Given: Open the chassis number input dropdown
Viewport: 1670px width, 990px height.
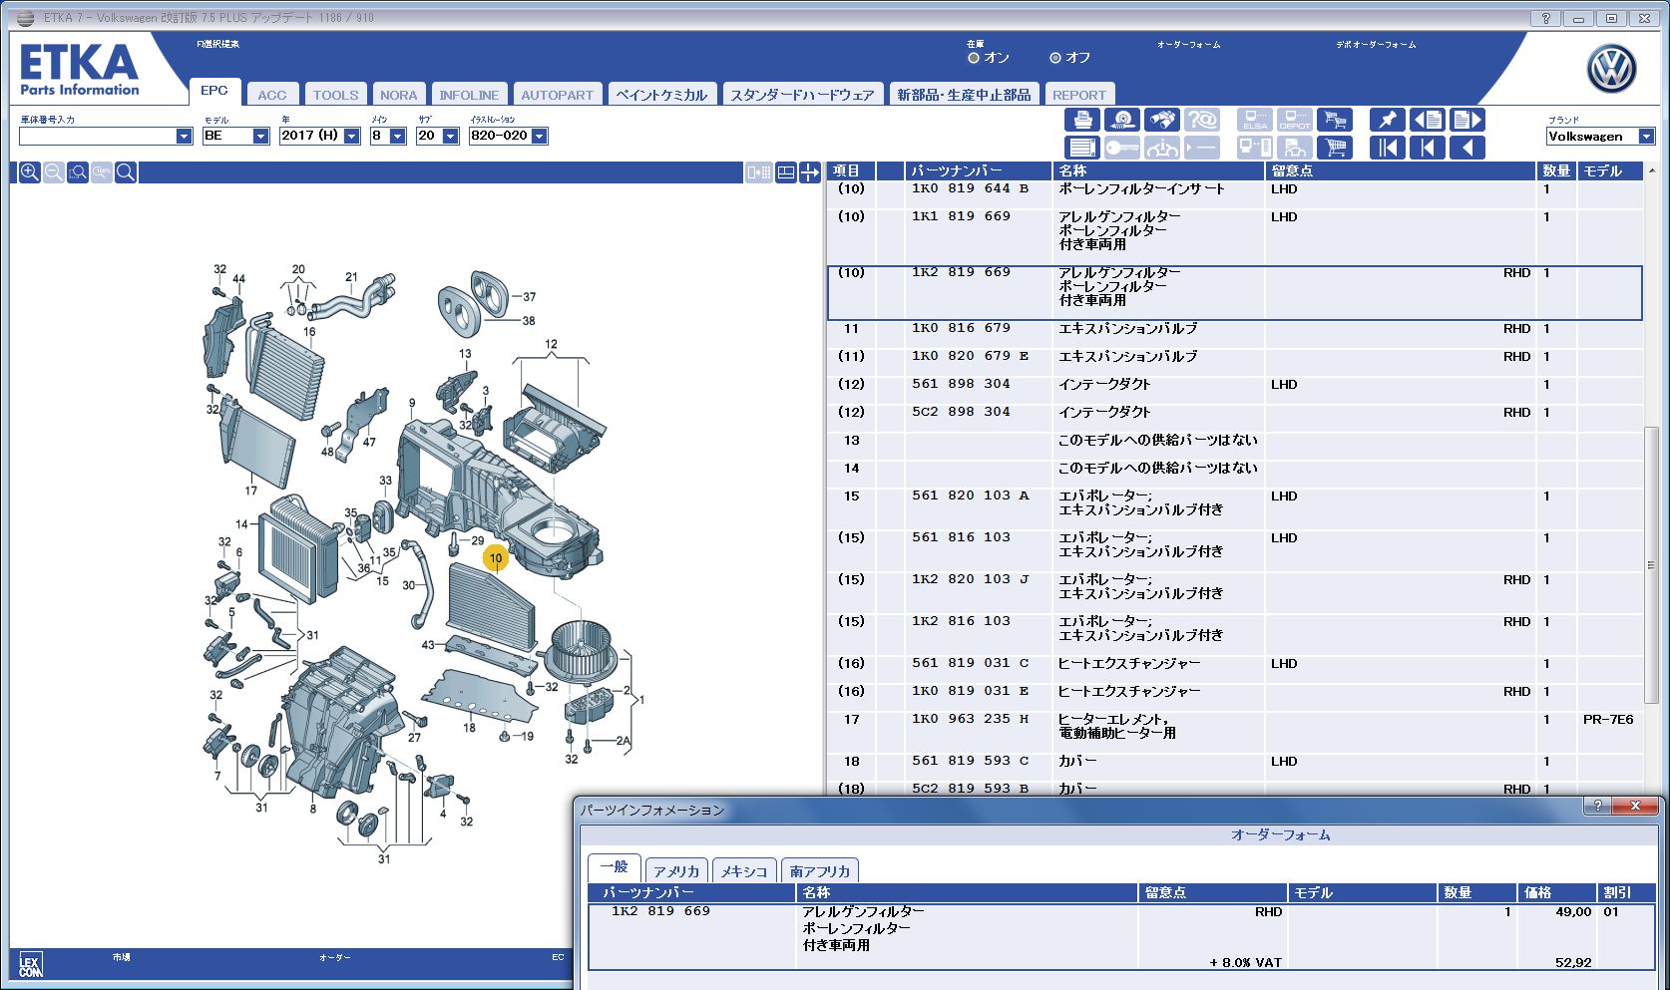Looking at the screenshot, I should point(184,137).
